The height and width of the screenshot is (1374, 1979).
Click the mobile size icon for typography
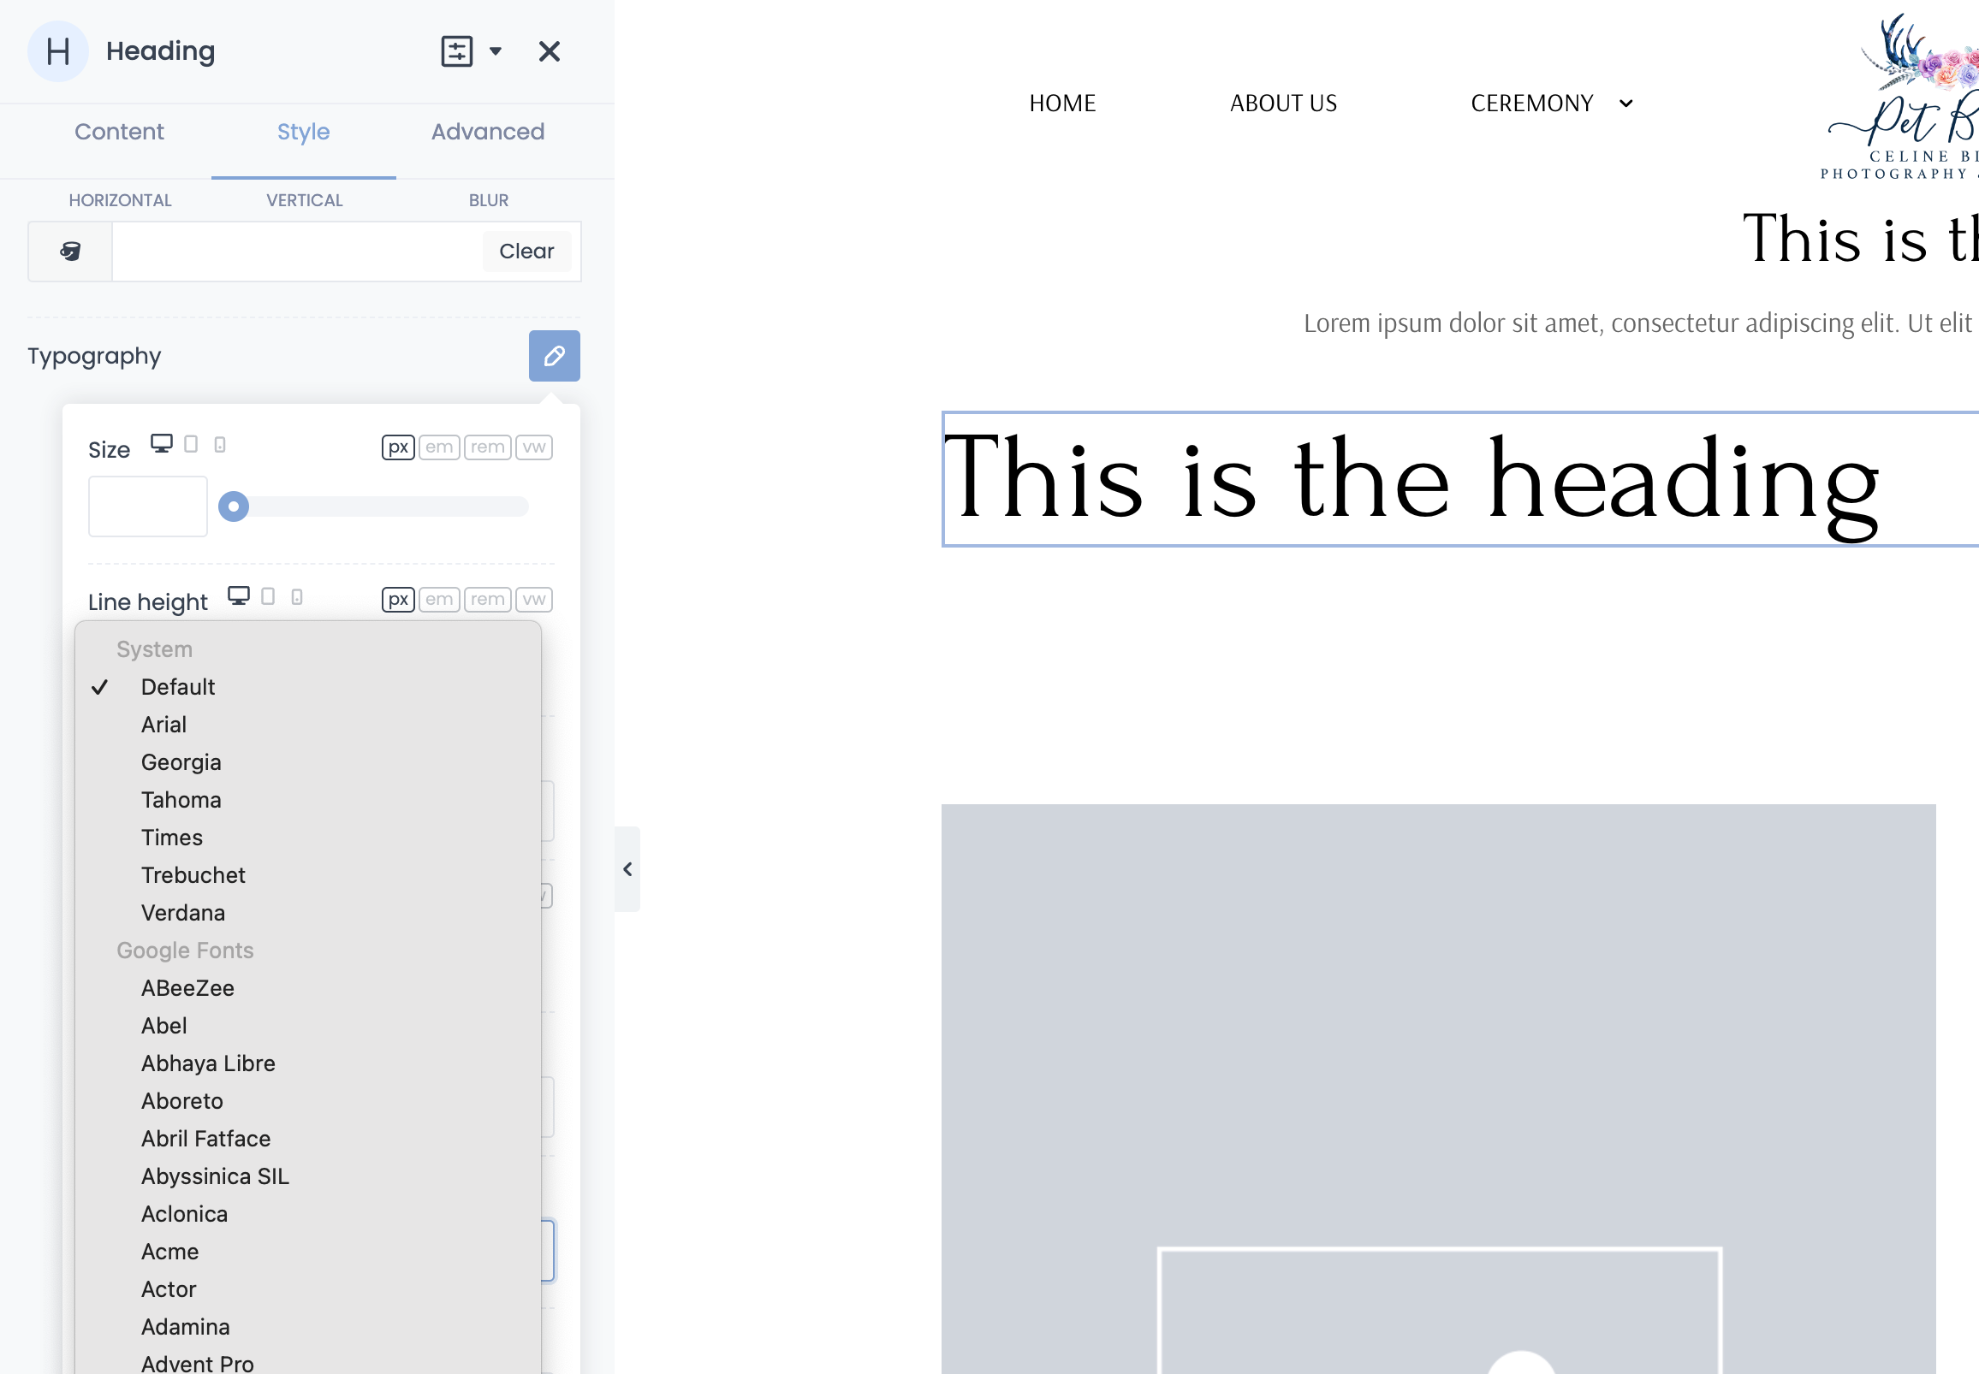[x=221, y=445]
